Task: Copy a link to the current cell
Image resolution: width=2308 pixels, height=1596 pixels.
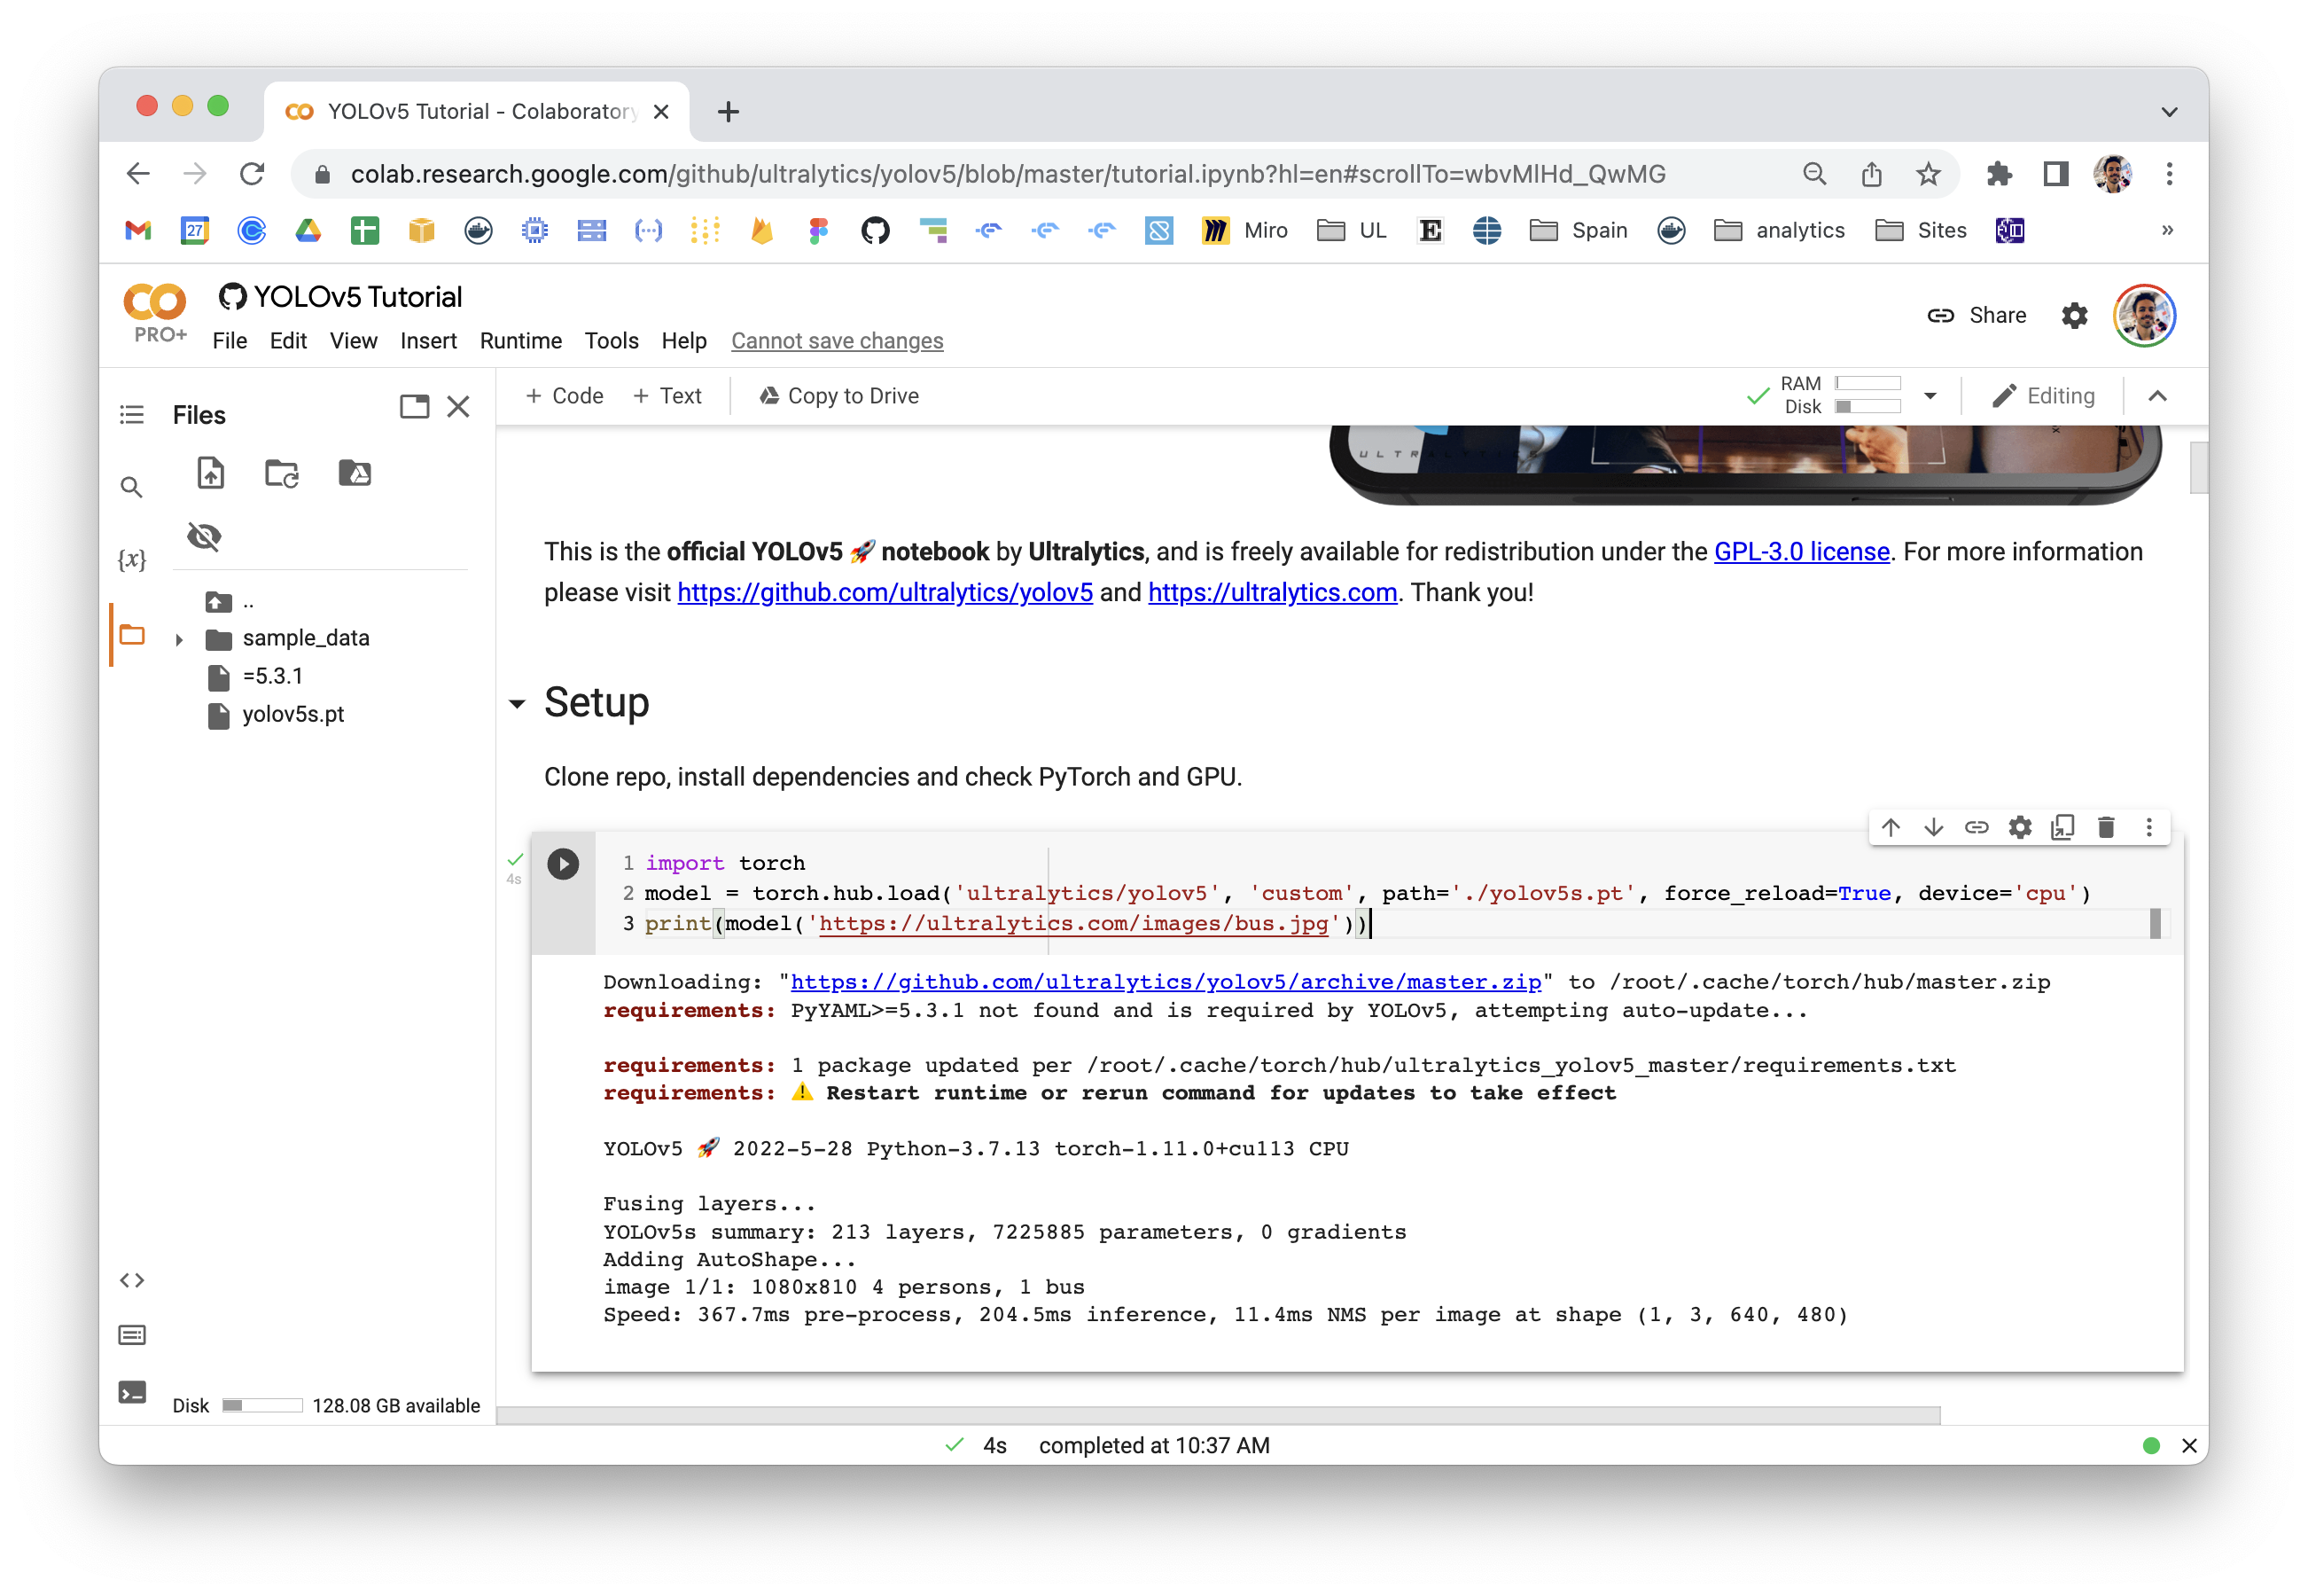Action: (x=1977, y=827)
